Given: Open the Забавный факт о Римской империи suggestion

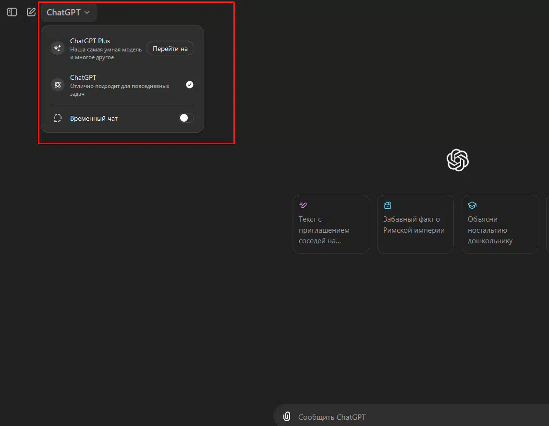Looking at the screenshot, I should click(415, 224).
